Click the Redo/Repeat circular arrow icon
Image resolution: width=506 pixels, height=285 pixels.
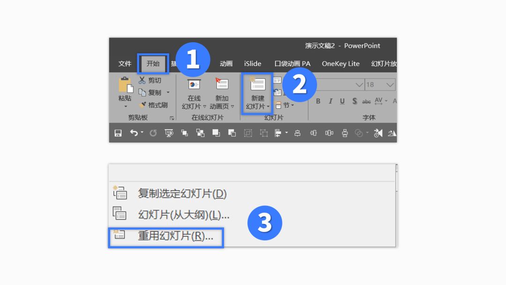153,133
